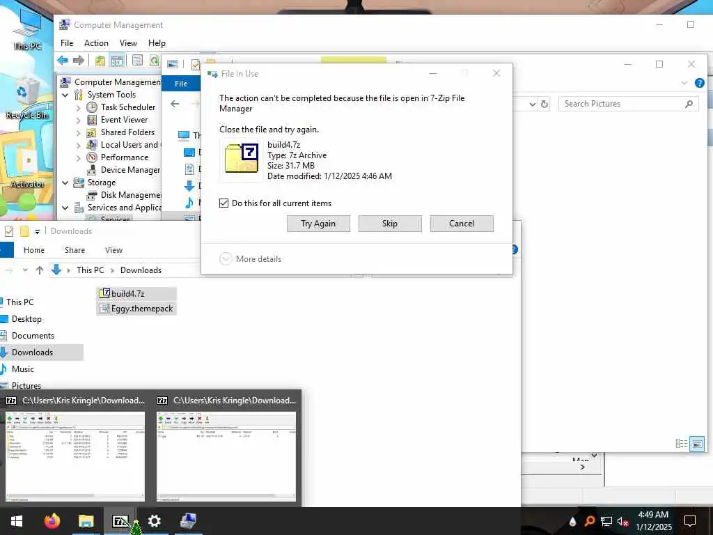The image size is (713, 535).
Task: Click show/hide console tree toolbar icon
Action: (117, 60)
